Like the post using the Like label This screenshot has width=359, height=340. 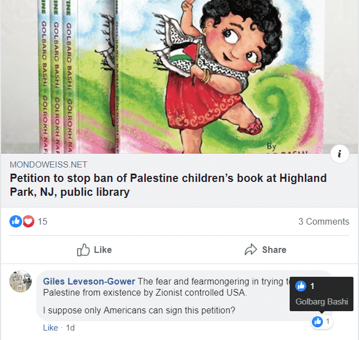pyautogui.click(x=103, y=250)
